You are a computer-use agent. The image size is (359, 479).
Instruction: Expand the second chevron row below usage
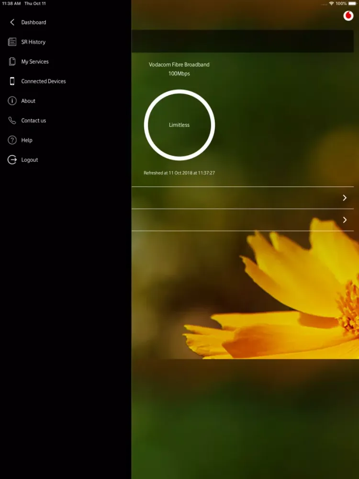click(243, 220)
